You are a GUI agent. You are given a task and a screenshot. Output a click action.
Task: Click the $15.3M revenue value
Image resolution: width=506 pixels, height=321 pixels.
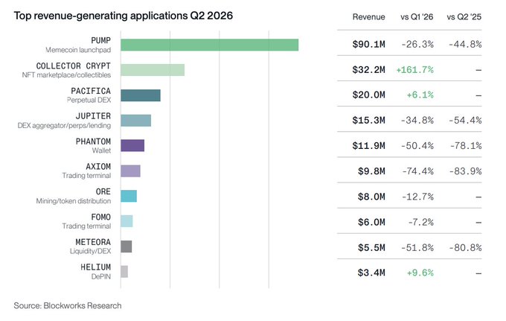point(368,121)
